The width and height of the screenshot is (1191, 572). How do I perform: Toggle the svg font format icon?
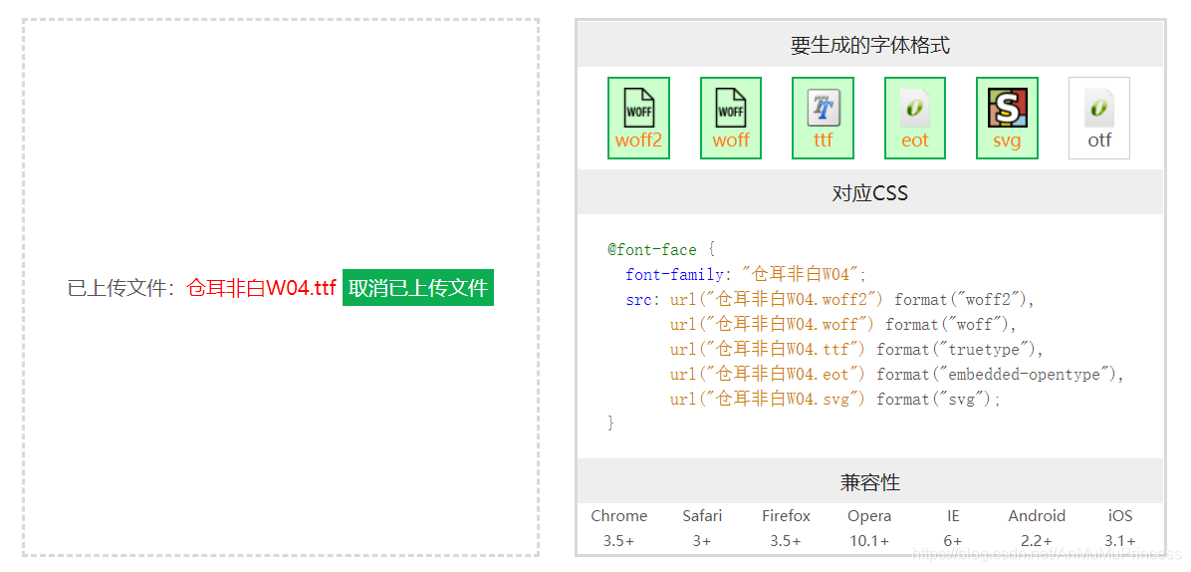1007,118
